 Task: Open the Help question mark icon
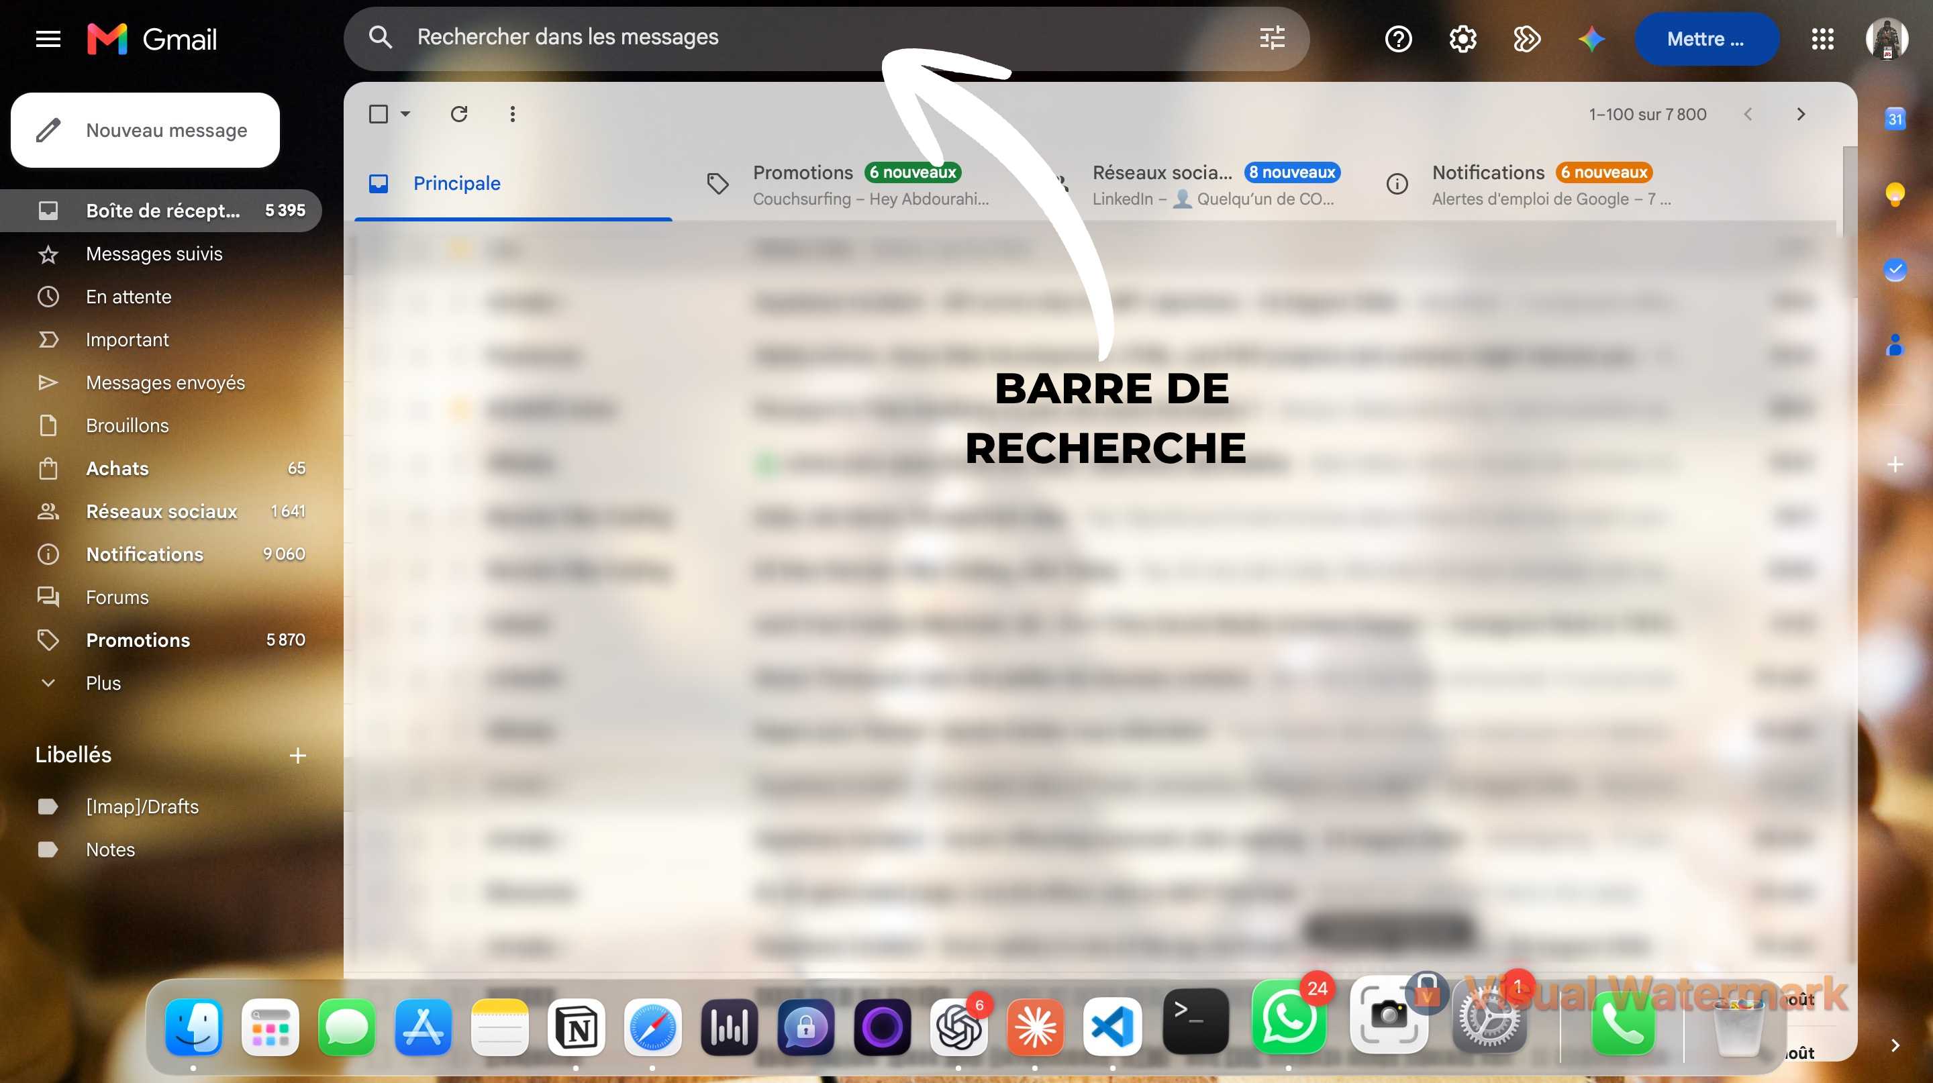(1398, 39)
